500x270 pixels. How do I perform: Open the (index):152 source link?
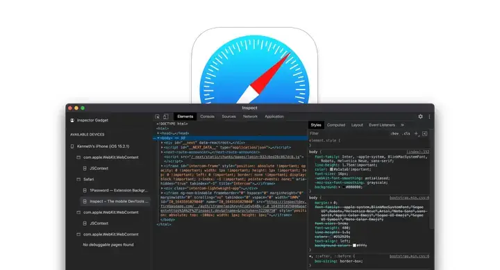coord(418,152)
